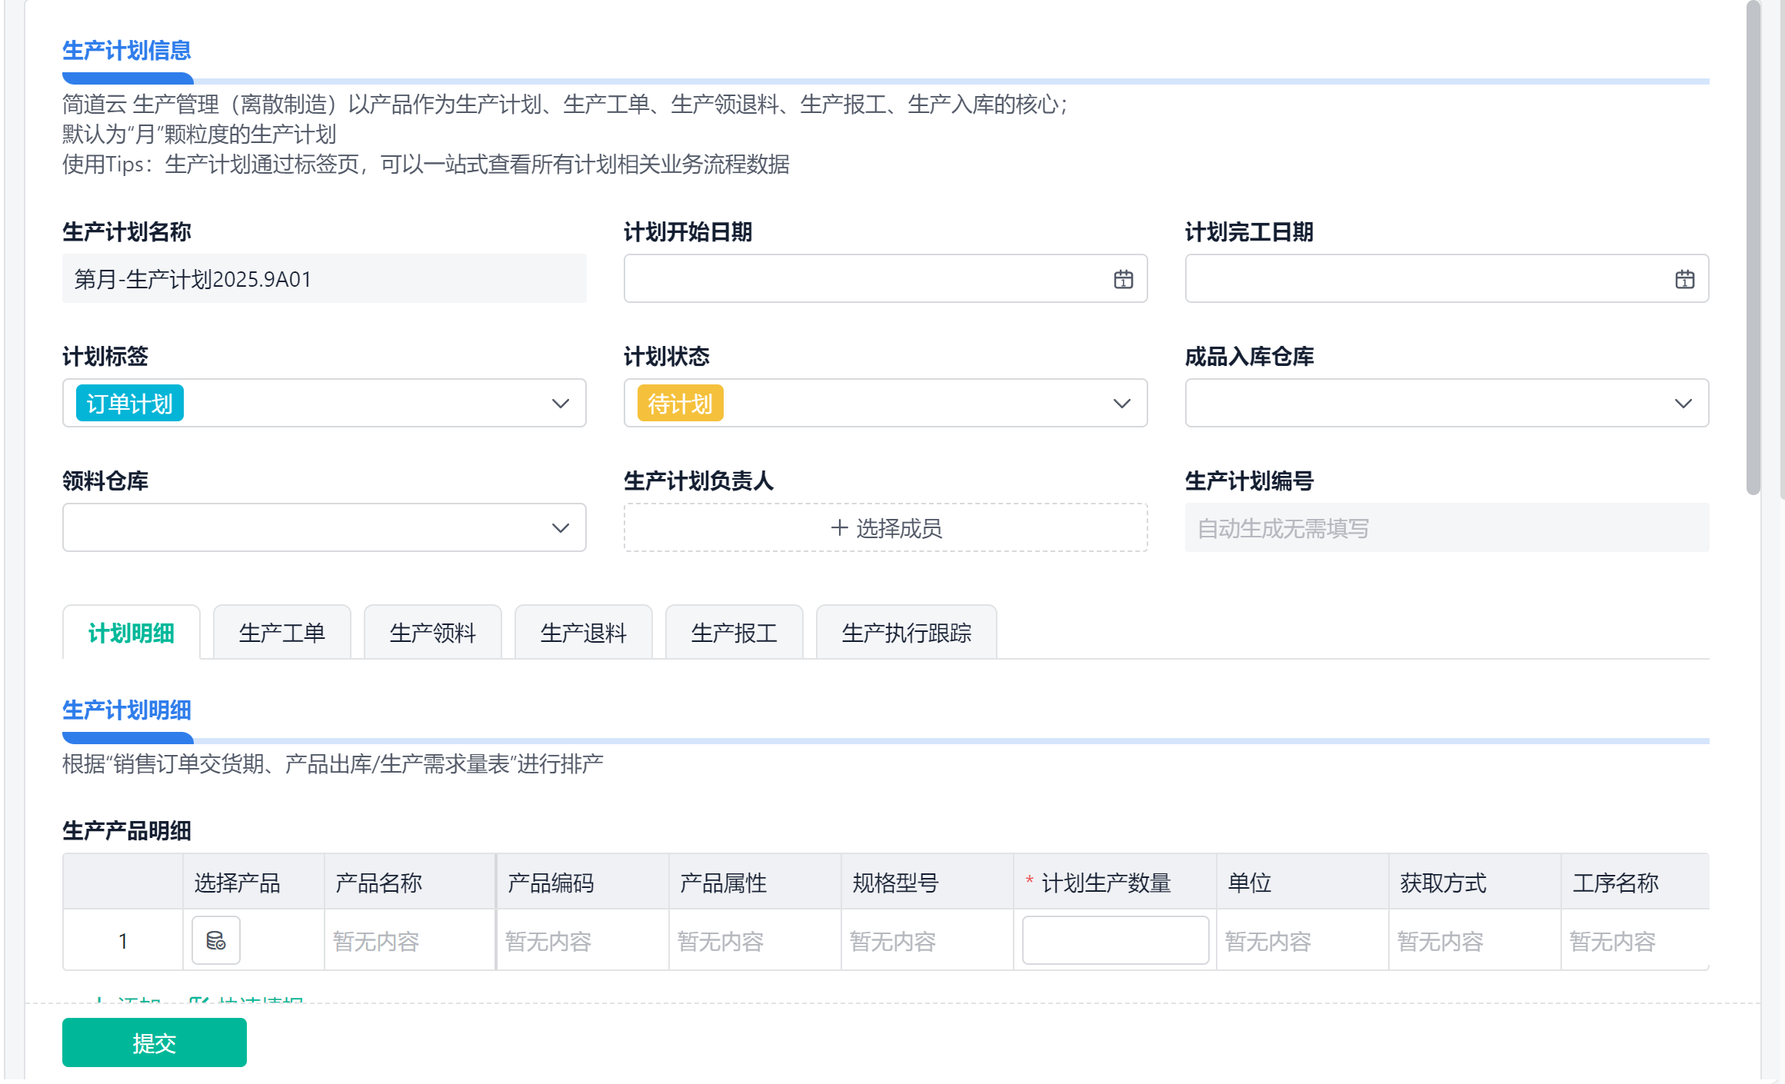Expand the 计划状态 dropdown
The image size is (1785, 1084).
[x=1121, y=404]
